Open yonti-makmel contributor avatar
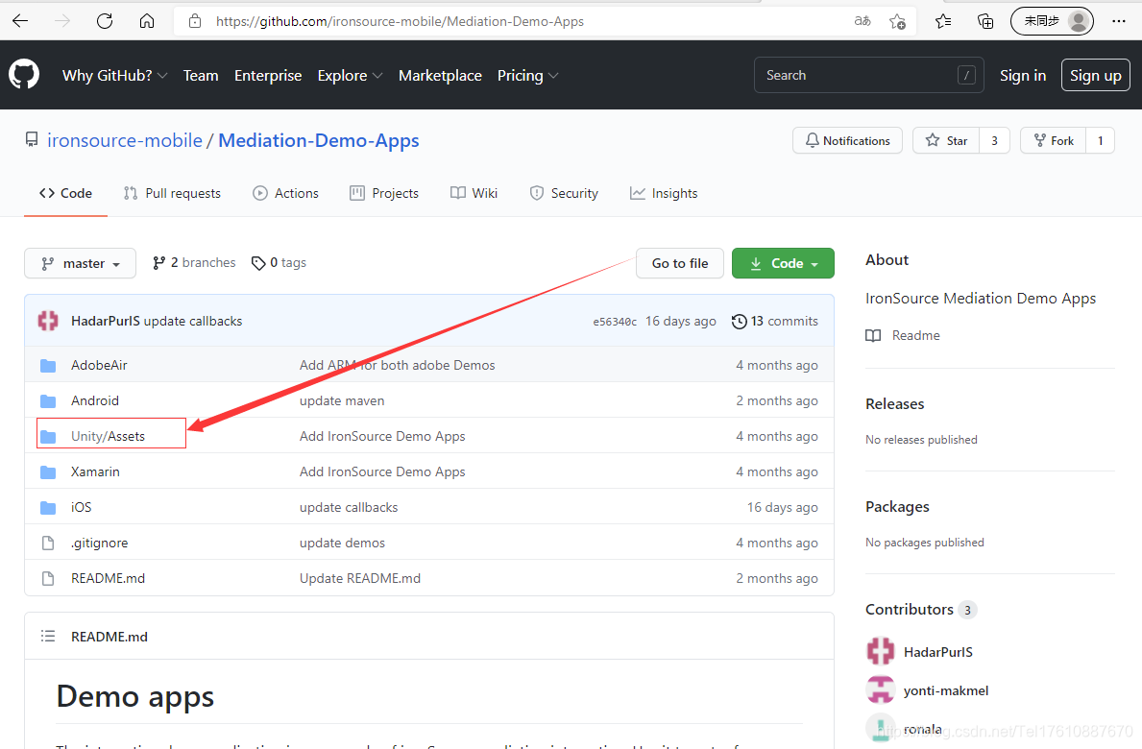The height and width of the screenshot is (749, 1142). pos(881,690)
